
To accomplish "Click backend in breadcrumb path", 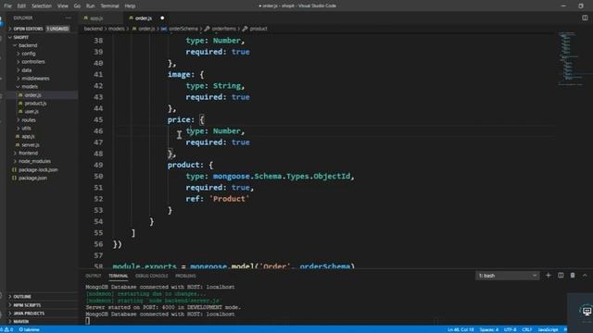I will pos(93,29).
